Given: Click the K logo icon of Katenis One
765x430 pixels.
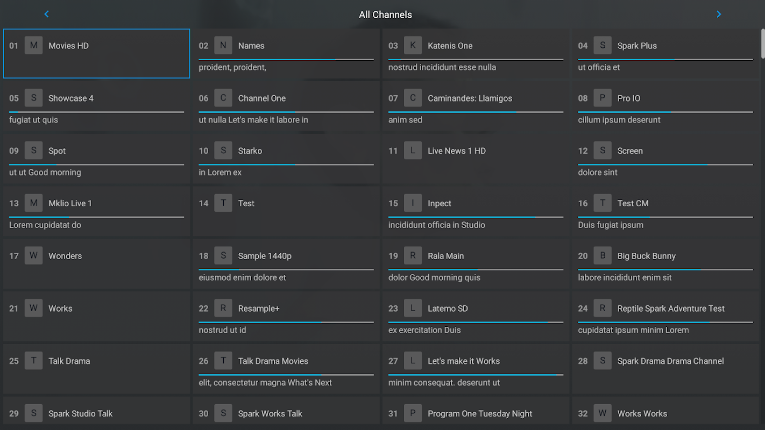Looking at the screenshot, I should coord(413,46).
